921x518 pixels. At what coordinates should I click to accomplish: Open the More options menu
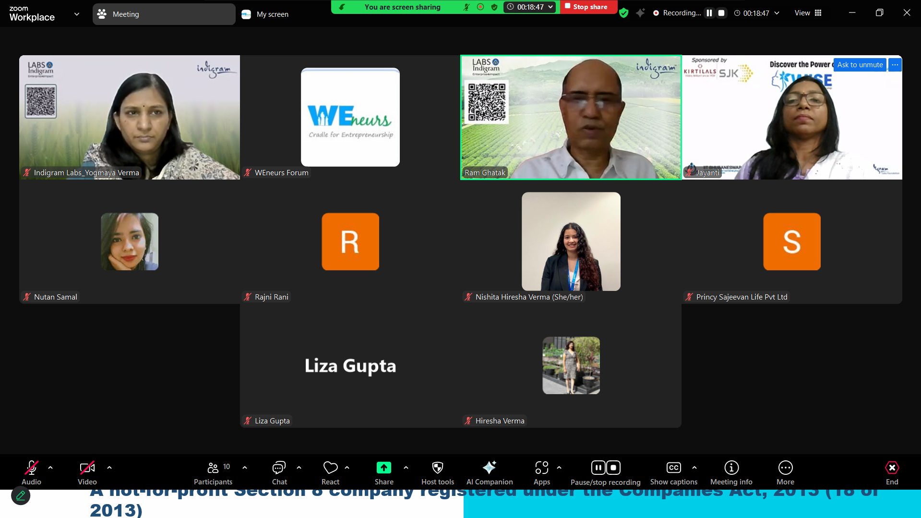[785, 473]
